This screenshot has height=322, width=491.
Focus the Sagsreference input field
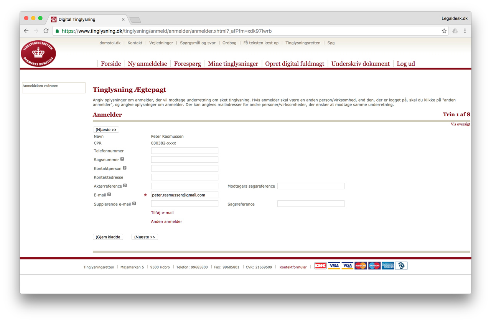(x=311, y=204)
